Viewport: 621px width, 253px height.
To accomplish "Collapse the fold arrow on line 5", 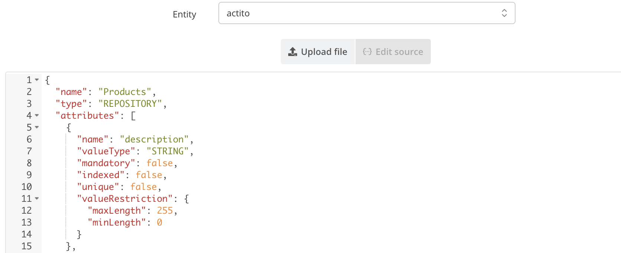I will coord(37,127).
